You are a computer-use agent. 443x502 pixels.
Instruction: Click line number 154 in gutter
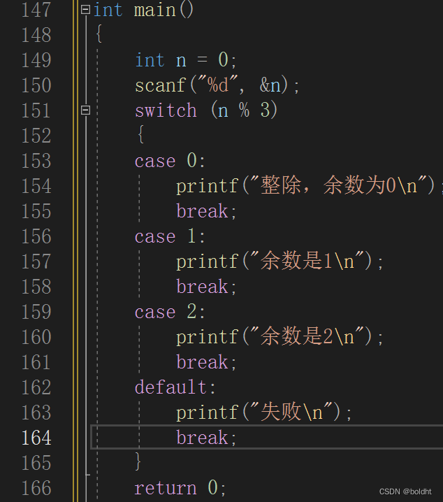[36, 186]
